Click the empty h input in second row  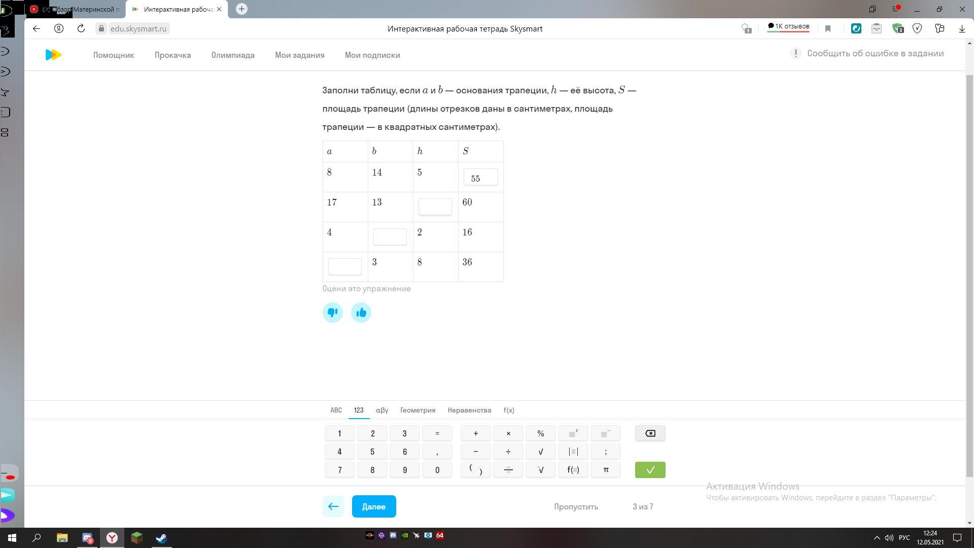pyautogui.click(x=435, y=207)
